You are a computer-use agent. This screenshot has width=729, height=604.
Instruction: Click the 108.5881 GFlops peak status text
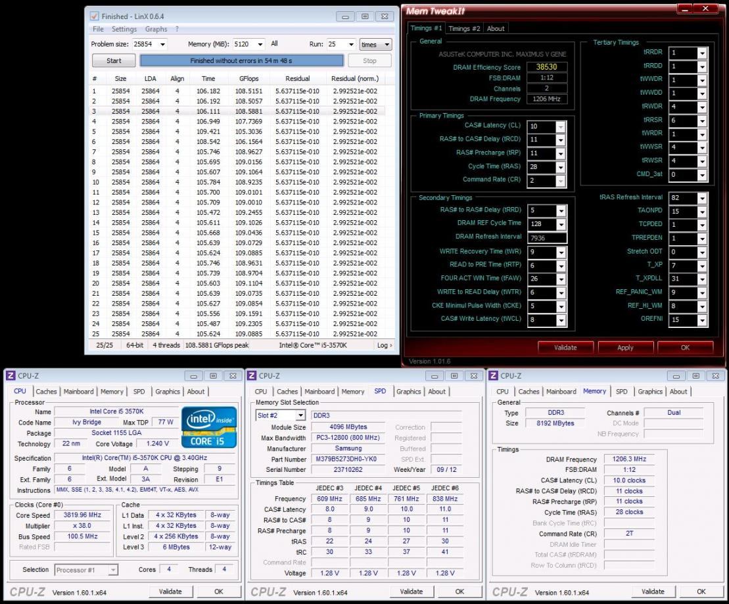[217, 345]
